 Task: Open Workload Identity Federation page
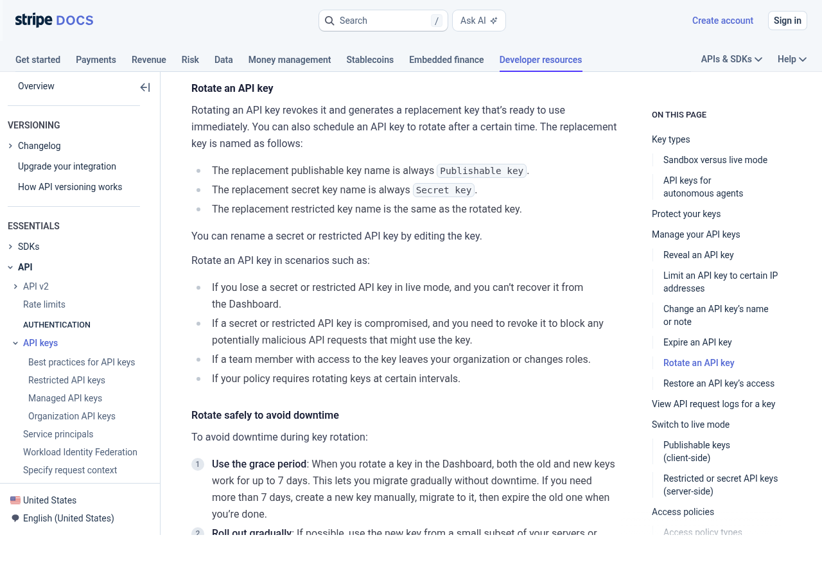pyautogui.click(x=80, y=452)
